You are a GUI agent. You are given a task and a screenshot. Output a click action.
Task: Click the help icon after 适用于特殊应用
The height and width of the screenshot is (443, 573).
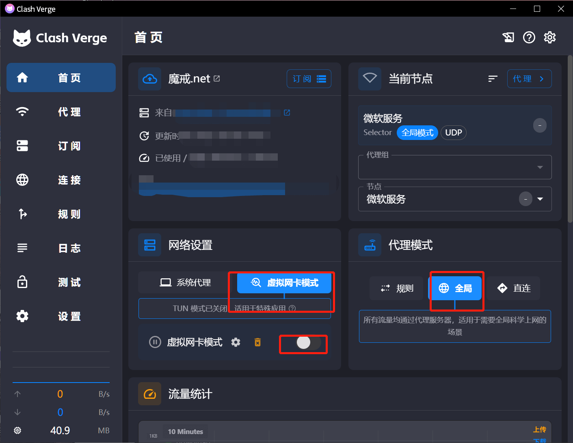[x=292, y=308]
